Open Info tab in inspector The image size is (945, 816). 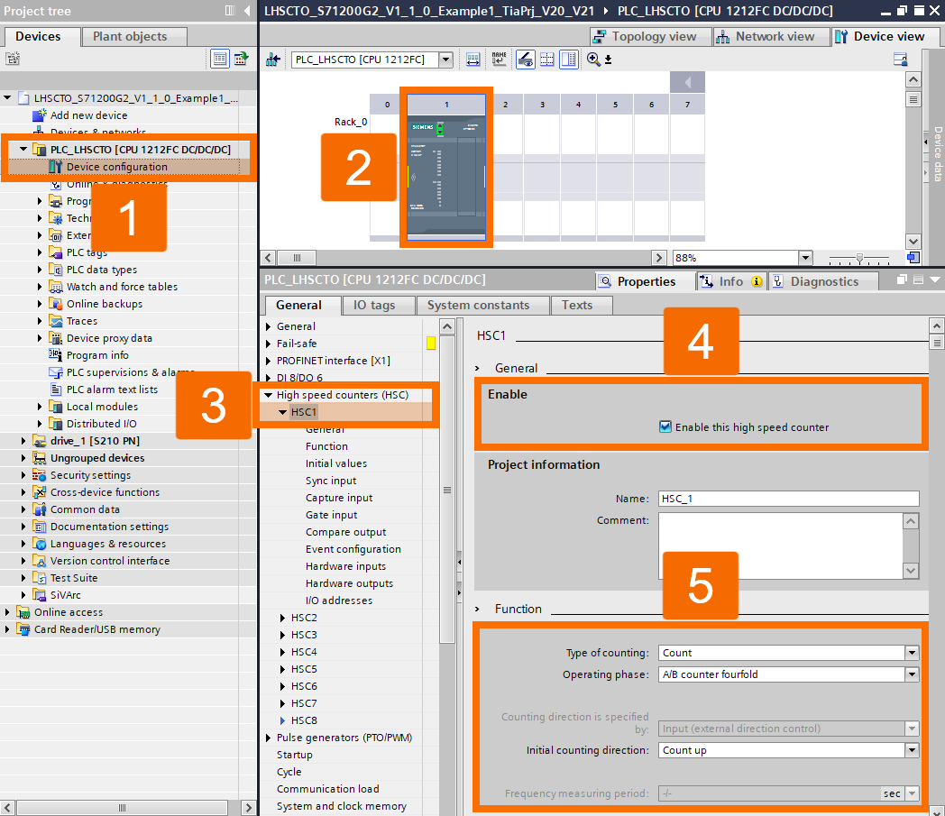(x=731, y=281)
